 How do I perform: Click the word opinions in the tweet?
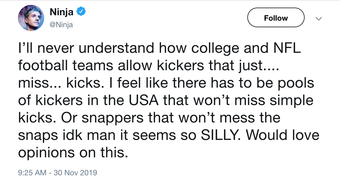[46, 153]
